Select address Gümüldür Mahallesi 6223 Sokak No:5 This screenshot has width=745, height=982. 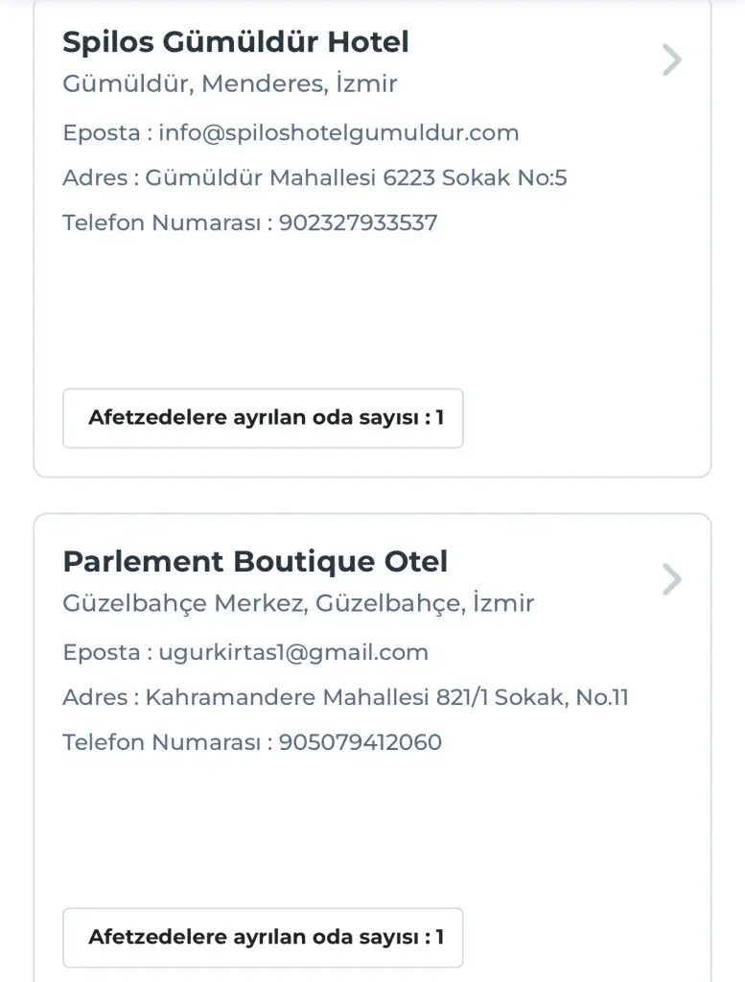(356, 177)
